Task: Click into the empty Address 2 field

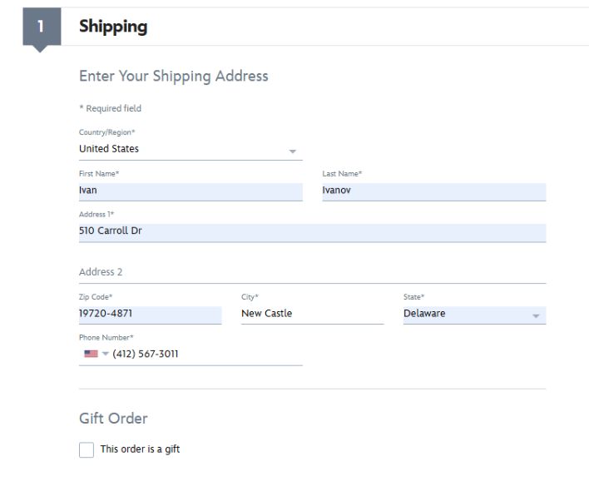Action: tap(312, 272)
